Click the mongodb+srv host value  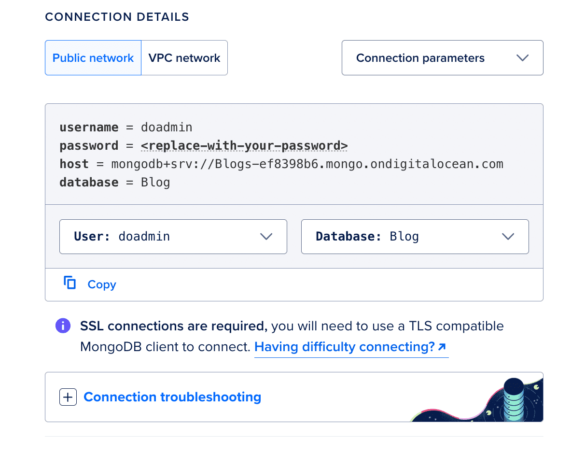[x=307, y=164]
